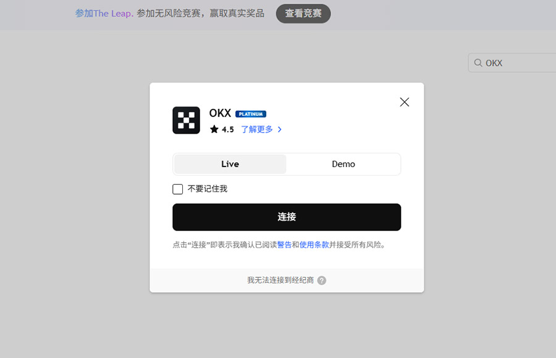Switch to the Live account tab
Screen dimensions: 556x358
tap(229, 164)
